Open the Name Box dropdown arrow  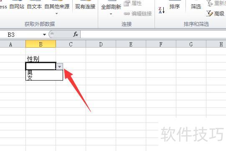coord(44,35)
